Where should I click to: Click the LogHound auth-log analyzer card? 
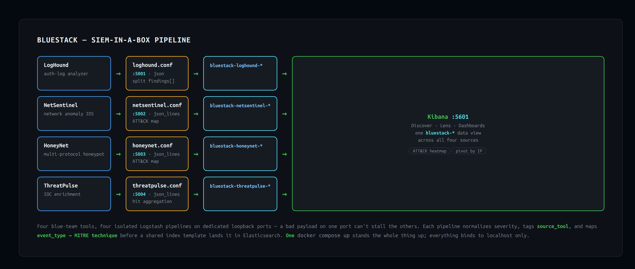pyautogui.click(x=74, y=73)
